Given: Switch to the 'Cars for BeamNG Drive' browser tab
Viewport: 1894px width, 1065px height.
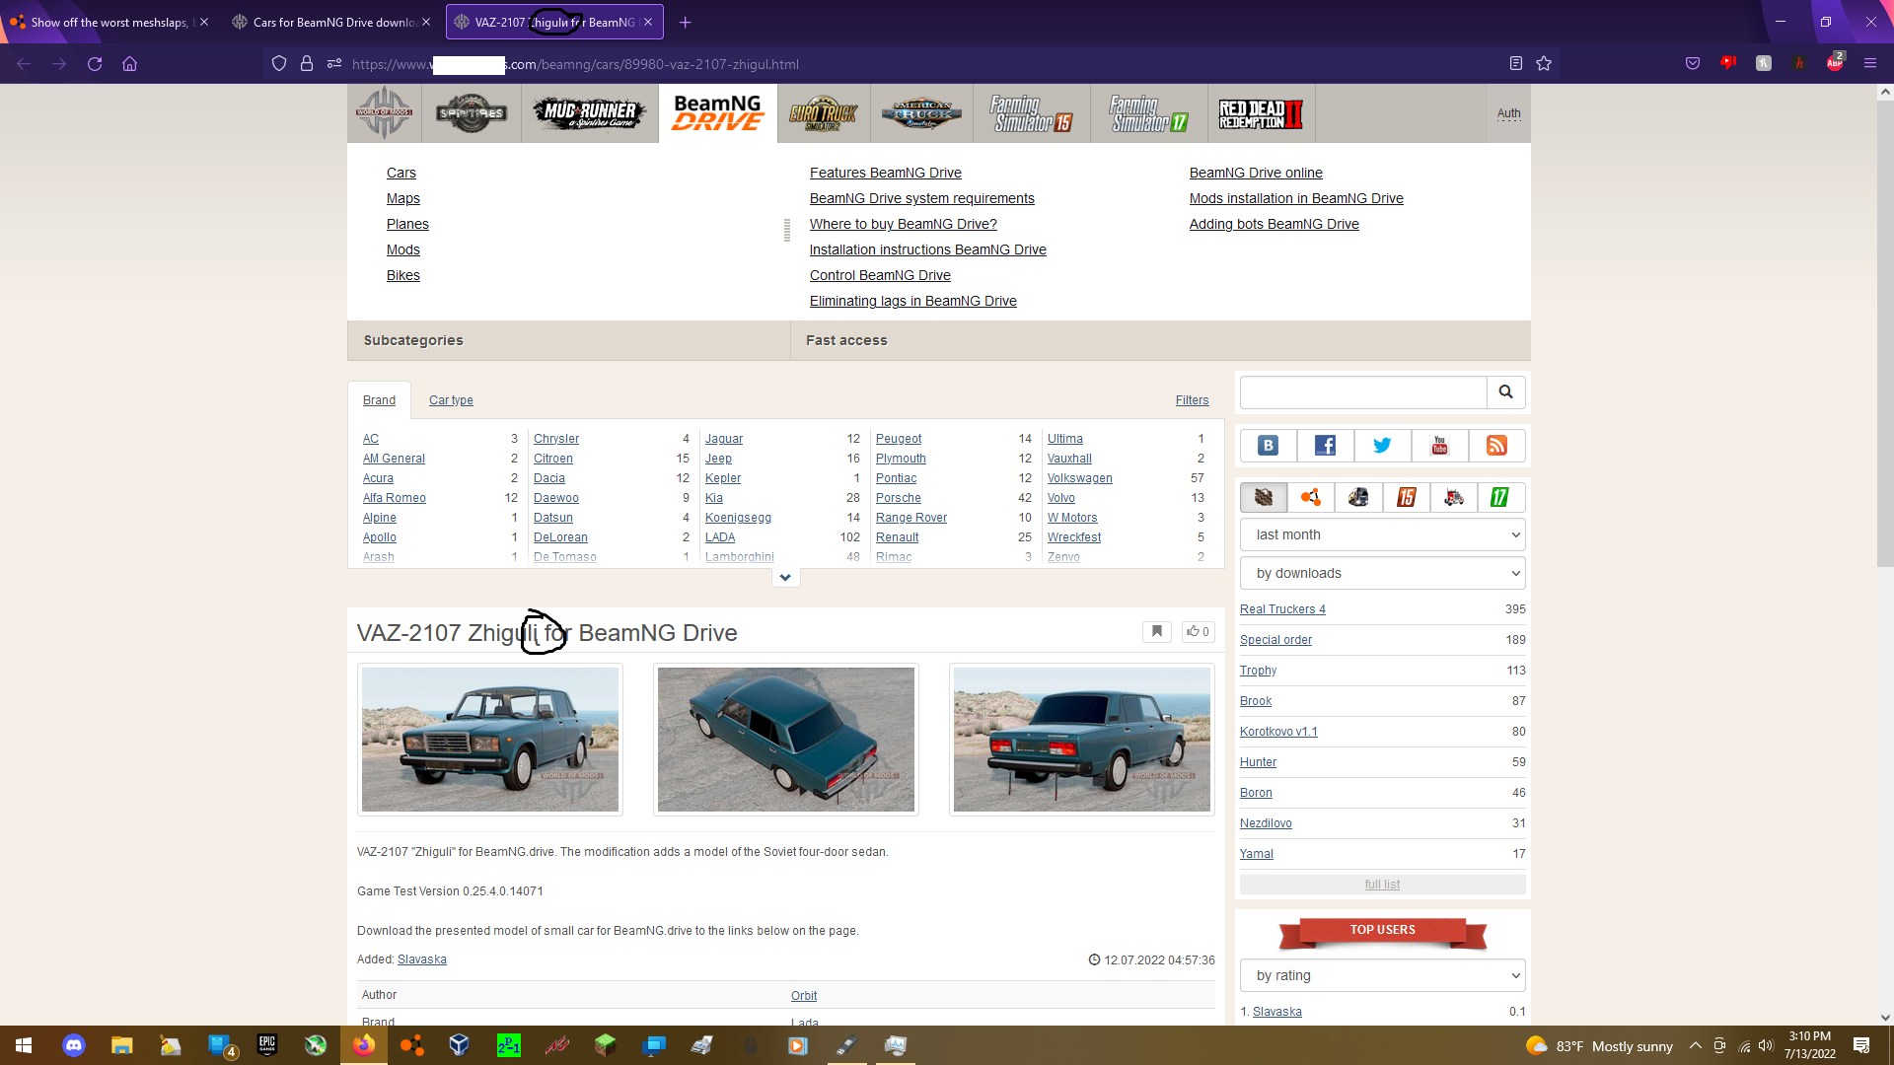Looking at the screenshot, I should click(331, 22).
